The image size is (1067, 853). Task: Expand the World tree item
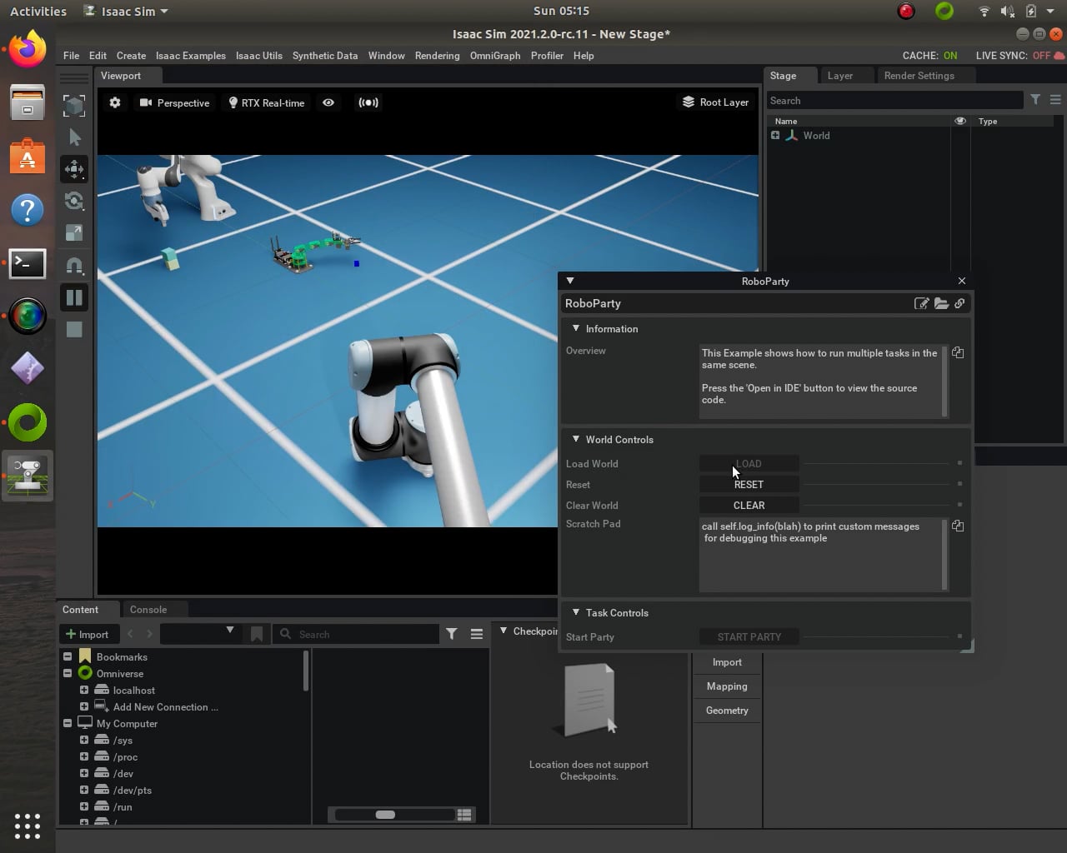click(775, 135)
